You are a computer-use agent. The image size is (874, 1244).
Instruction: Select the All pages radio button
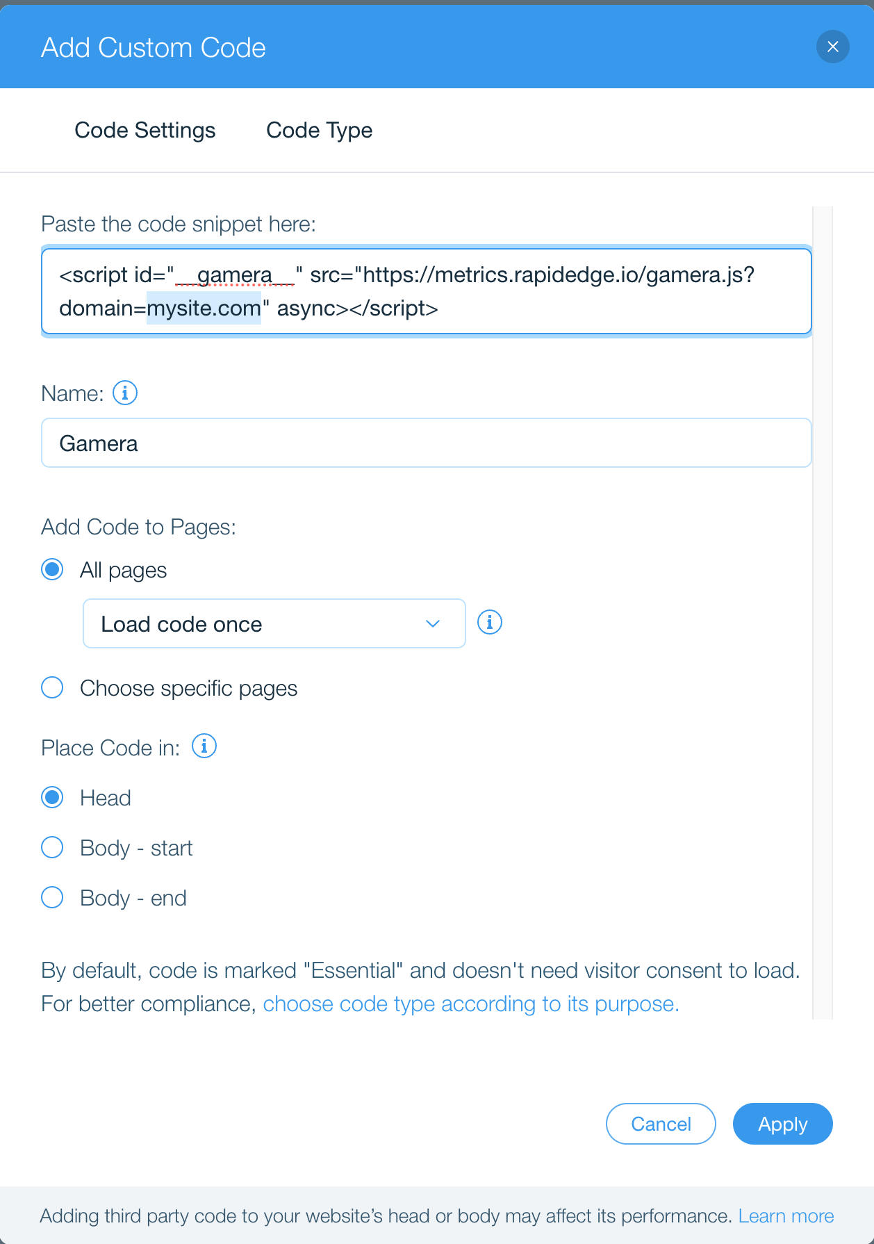pos(53,570)
